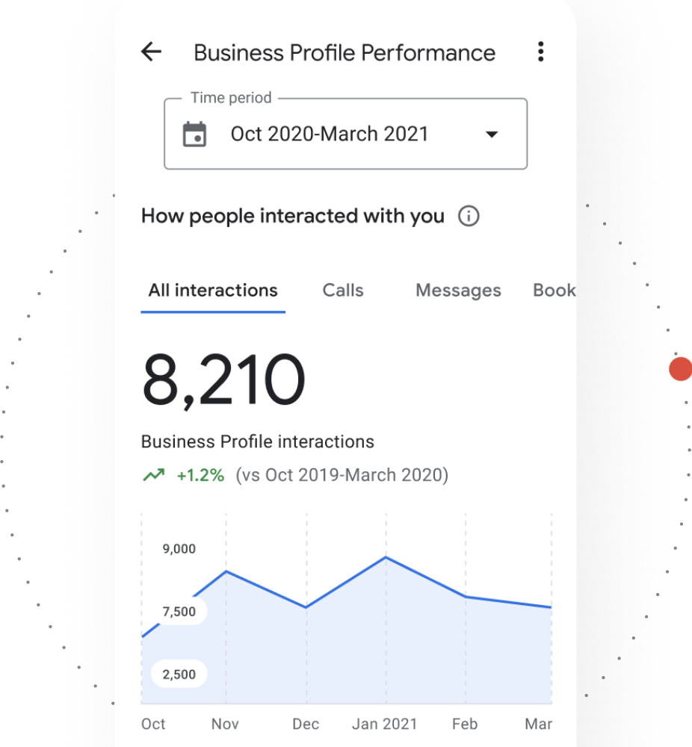Select the Jan 2021 peak on the chart
692x747 pixels.
386,557
